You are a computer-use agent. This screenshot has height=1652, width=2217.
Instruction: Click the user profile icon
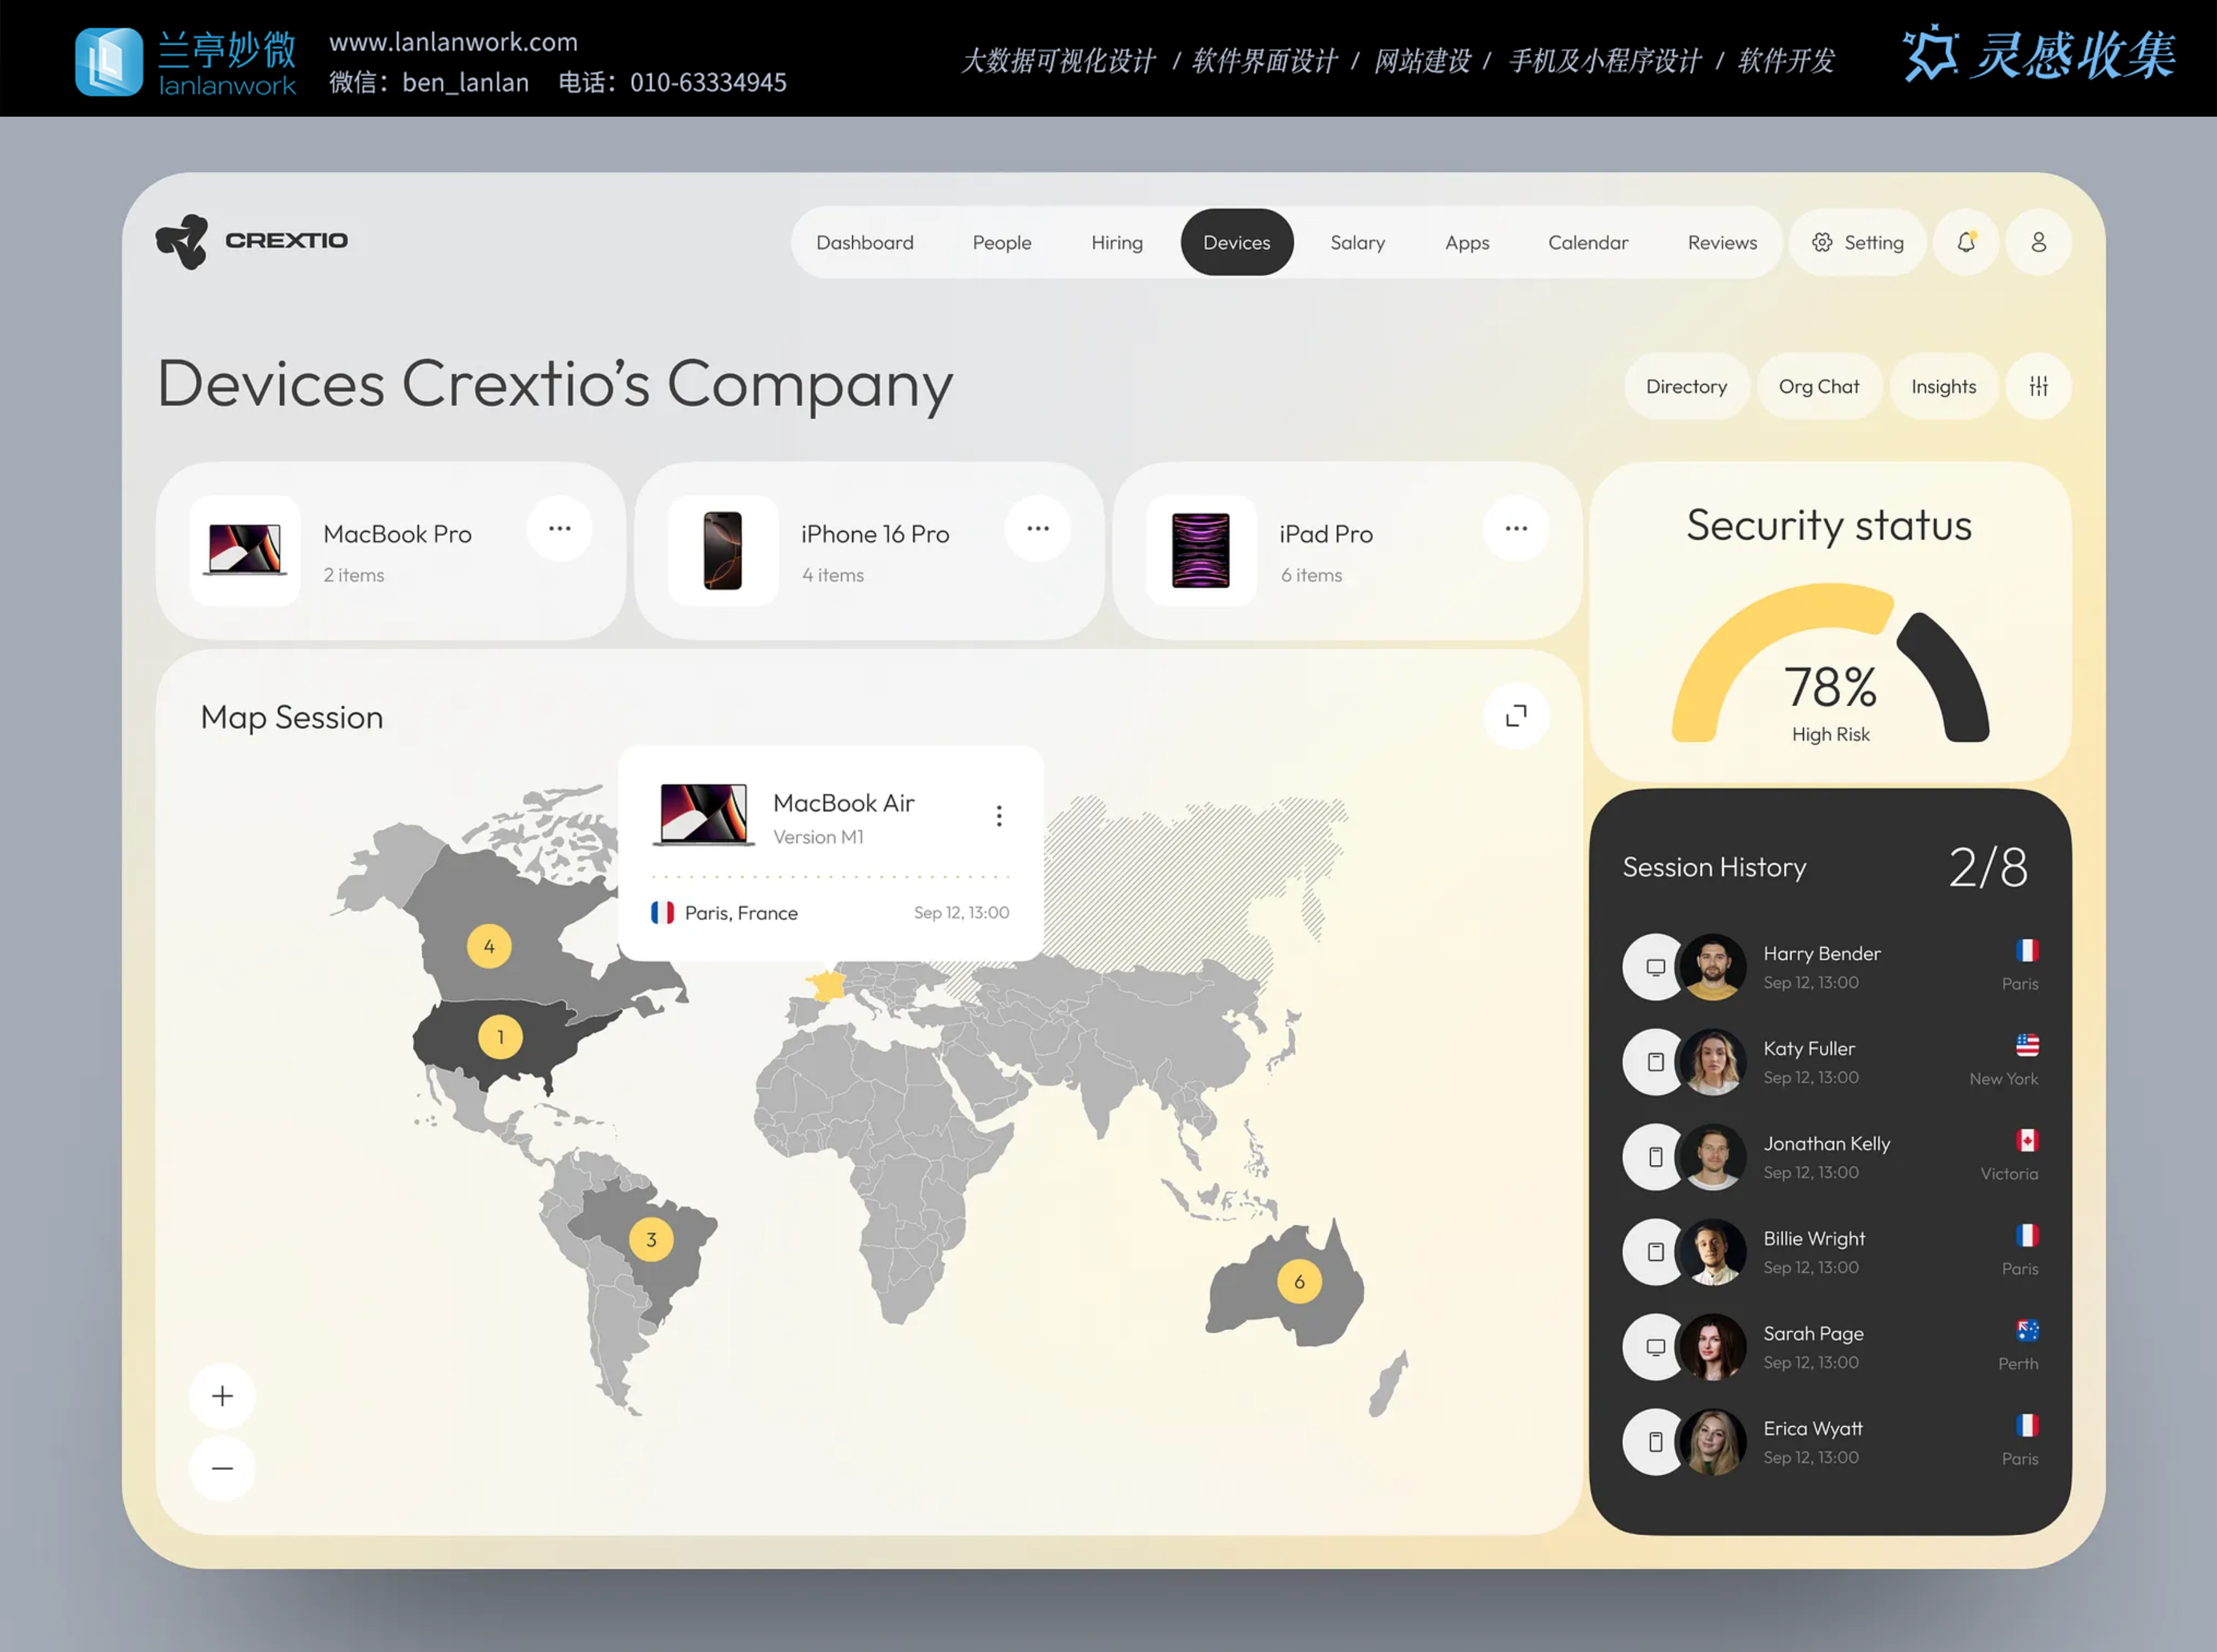point(2038,242)
